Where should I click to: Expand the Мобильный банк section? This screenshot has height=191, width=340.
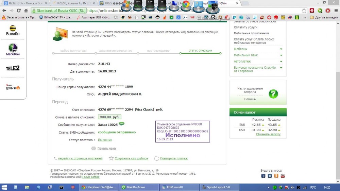pos(281,55)
